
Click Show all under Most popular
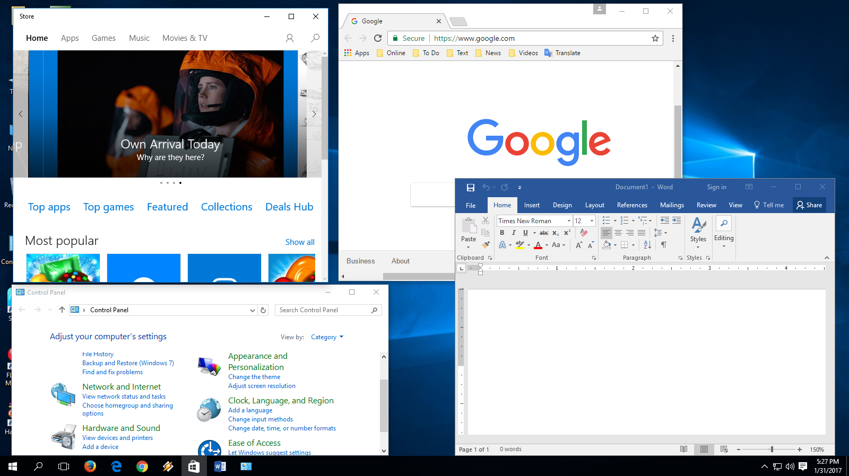(300, 242)
